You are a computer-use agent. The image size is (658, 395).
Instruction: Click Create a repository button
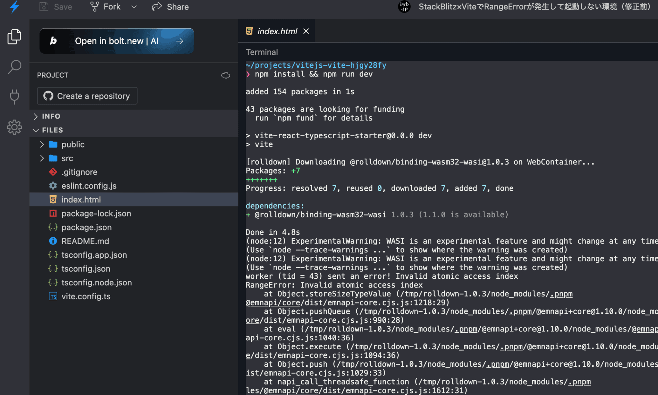87,96
